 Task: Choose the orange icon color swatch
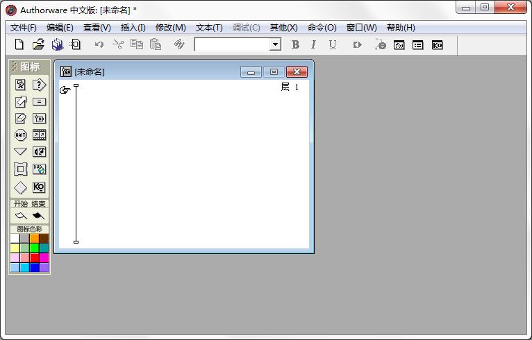[34, 238]
